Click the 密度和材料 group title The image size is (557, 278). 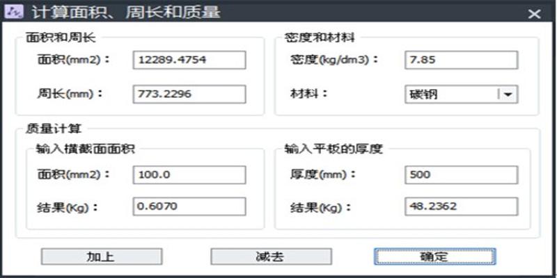[320, 38]
